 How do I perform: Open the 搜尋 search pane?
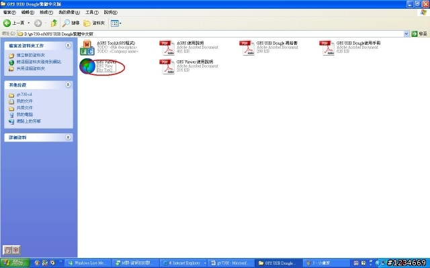(x=71, y=23)
